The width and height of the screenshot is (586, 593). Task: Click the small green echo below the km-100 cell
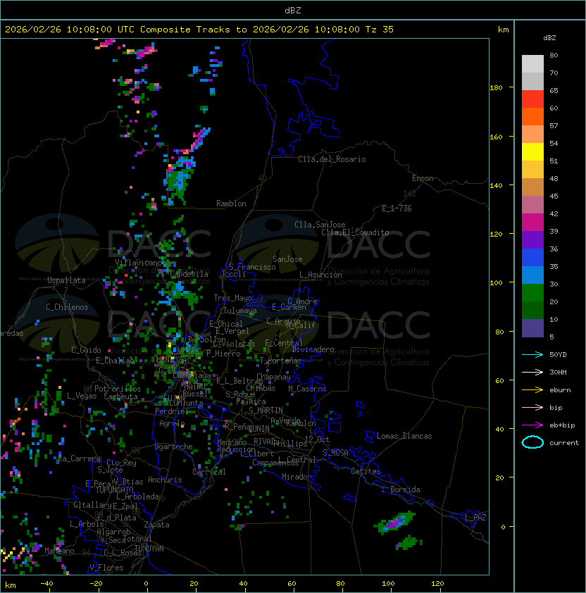pos(409,543)
